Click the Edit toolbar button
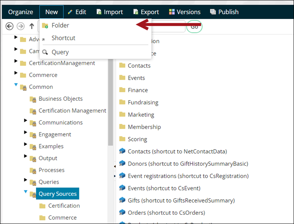Image resolution: width=294 pixels, height=224 pixels. click(77, 12)
